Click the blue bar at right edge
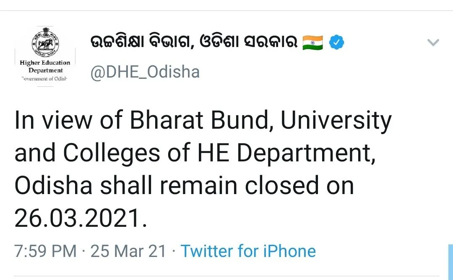The image size is (453, 280). [x=450, y=262]
